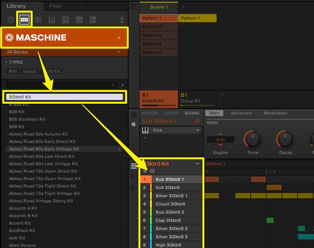Select Pattern 1 in the red column
Screen dimensions: 314x248
[x=159, y=18]
